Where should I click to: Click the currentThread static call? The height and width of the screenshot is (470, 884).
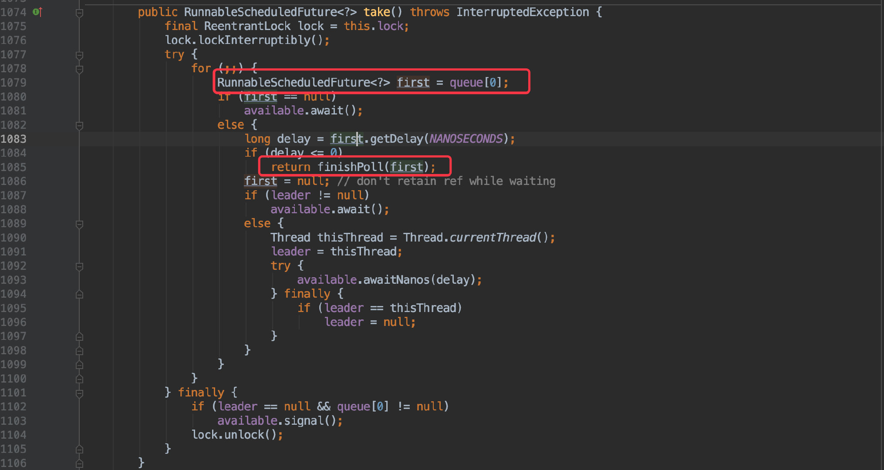pyautogui.click(x=493, y=238)
